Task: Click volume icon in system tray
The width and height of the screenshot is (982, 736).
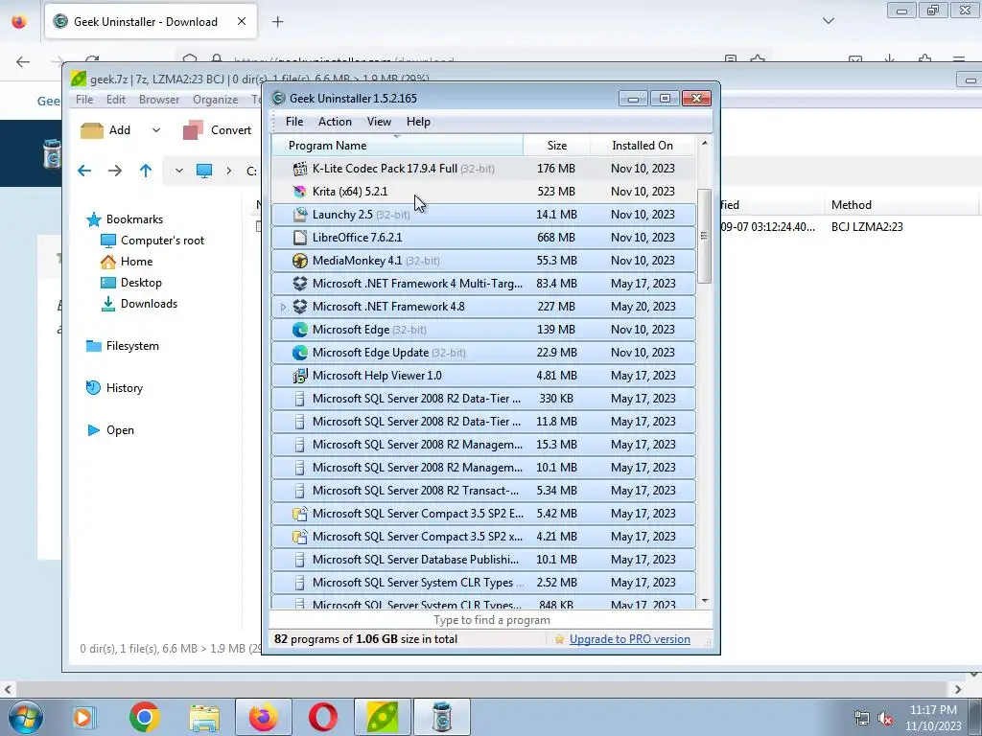Action: tap(885, 719)
